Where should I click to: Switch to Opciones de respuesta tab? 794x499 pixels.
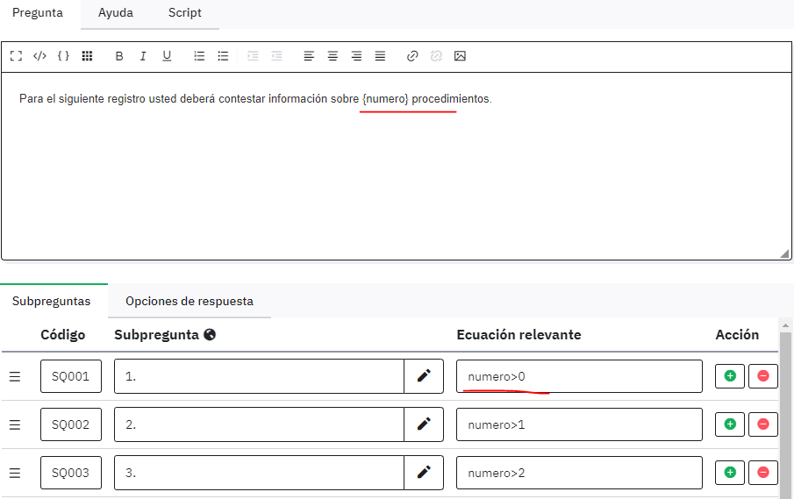[x=189, y=301]
